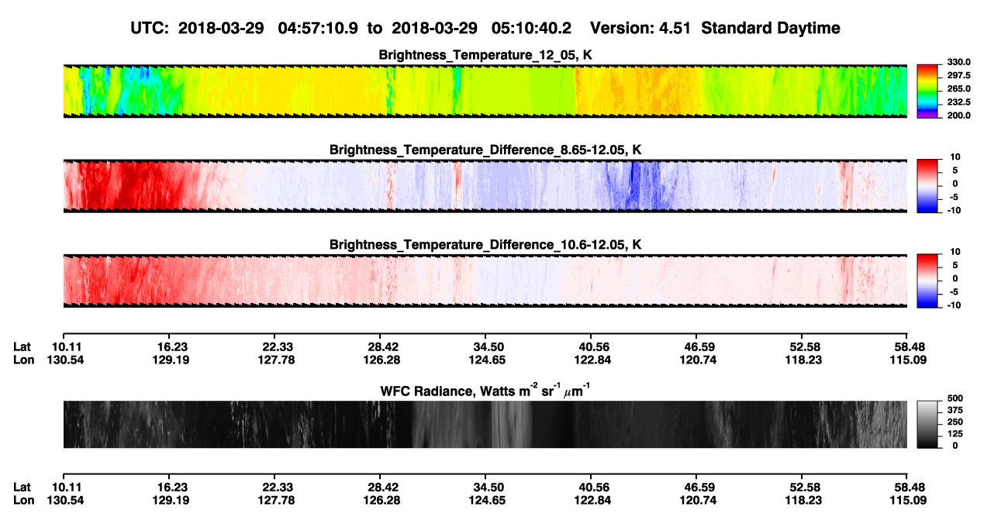
Task: Click the -10 label of the 8.65-12.05 colorbar
Action: click(x=954, y=210)
